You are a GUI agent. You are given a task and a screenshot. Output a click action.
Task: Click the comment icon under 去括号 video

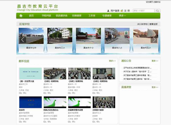pyautogui.click(x=25, y=122)
